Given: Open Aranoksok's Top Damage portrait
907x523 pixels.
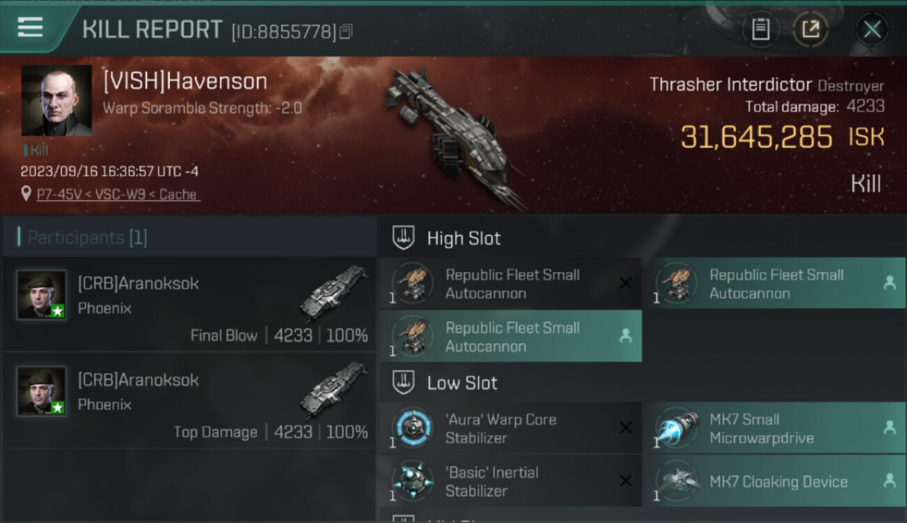Looking at the screenshot, I should tap(42, 391).
